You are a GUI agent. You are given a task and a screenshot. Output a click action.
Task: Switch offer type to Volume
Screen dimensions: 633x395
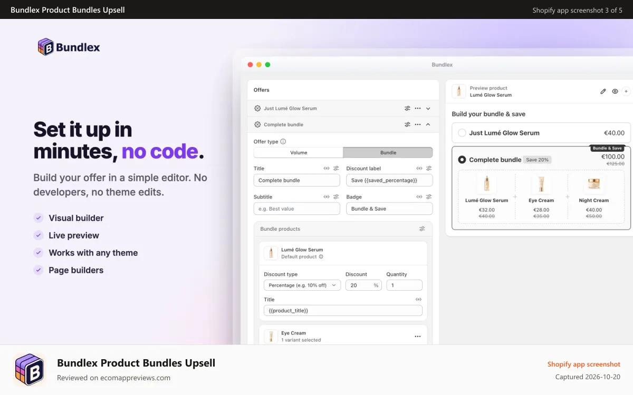[x=299, y=153]
